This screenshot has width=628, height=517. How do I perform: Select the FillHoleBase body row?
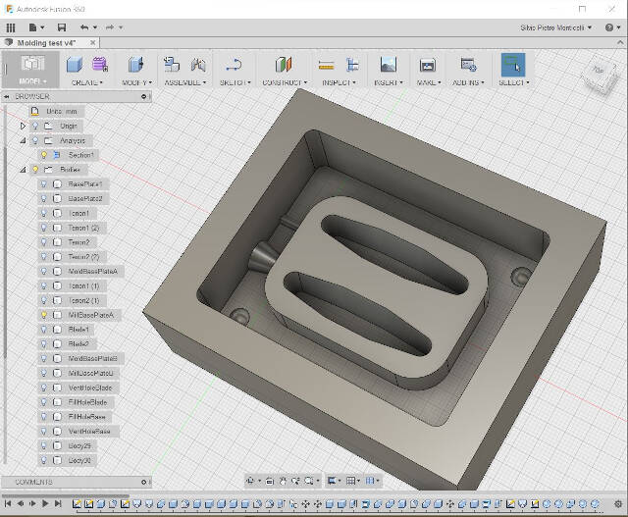(x=76, y=417)
